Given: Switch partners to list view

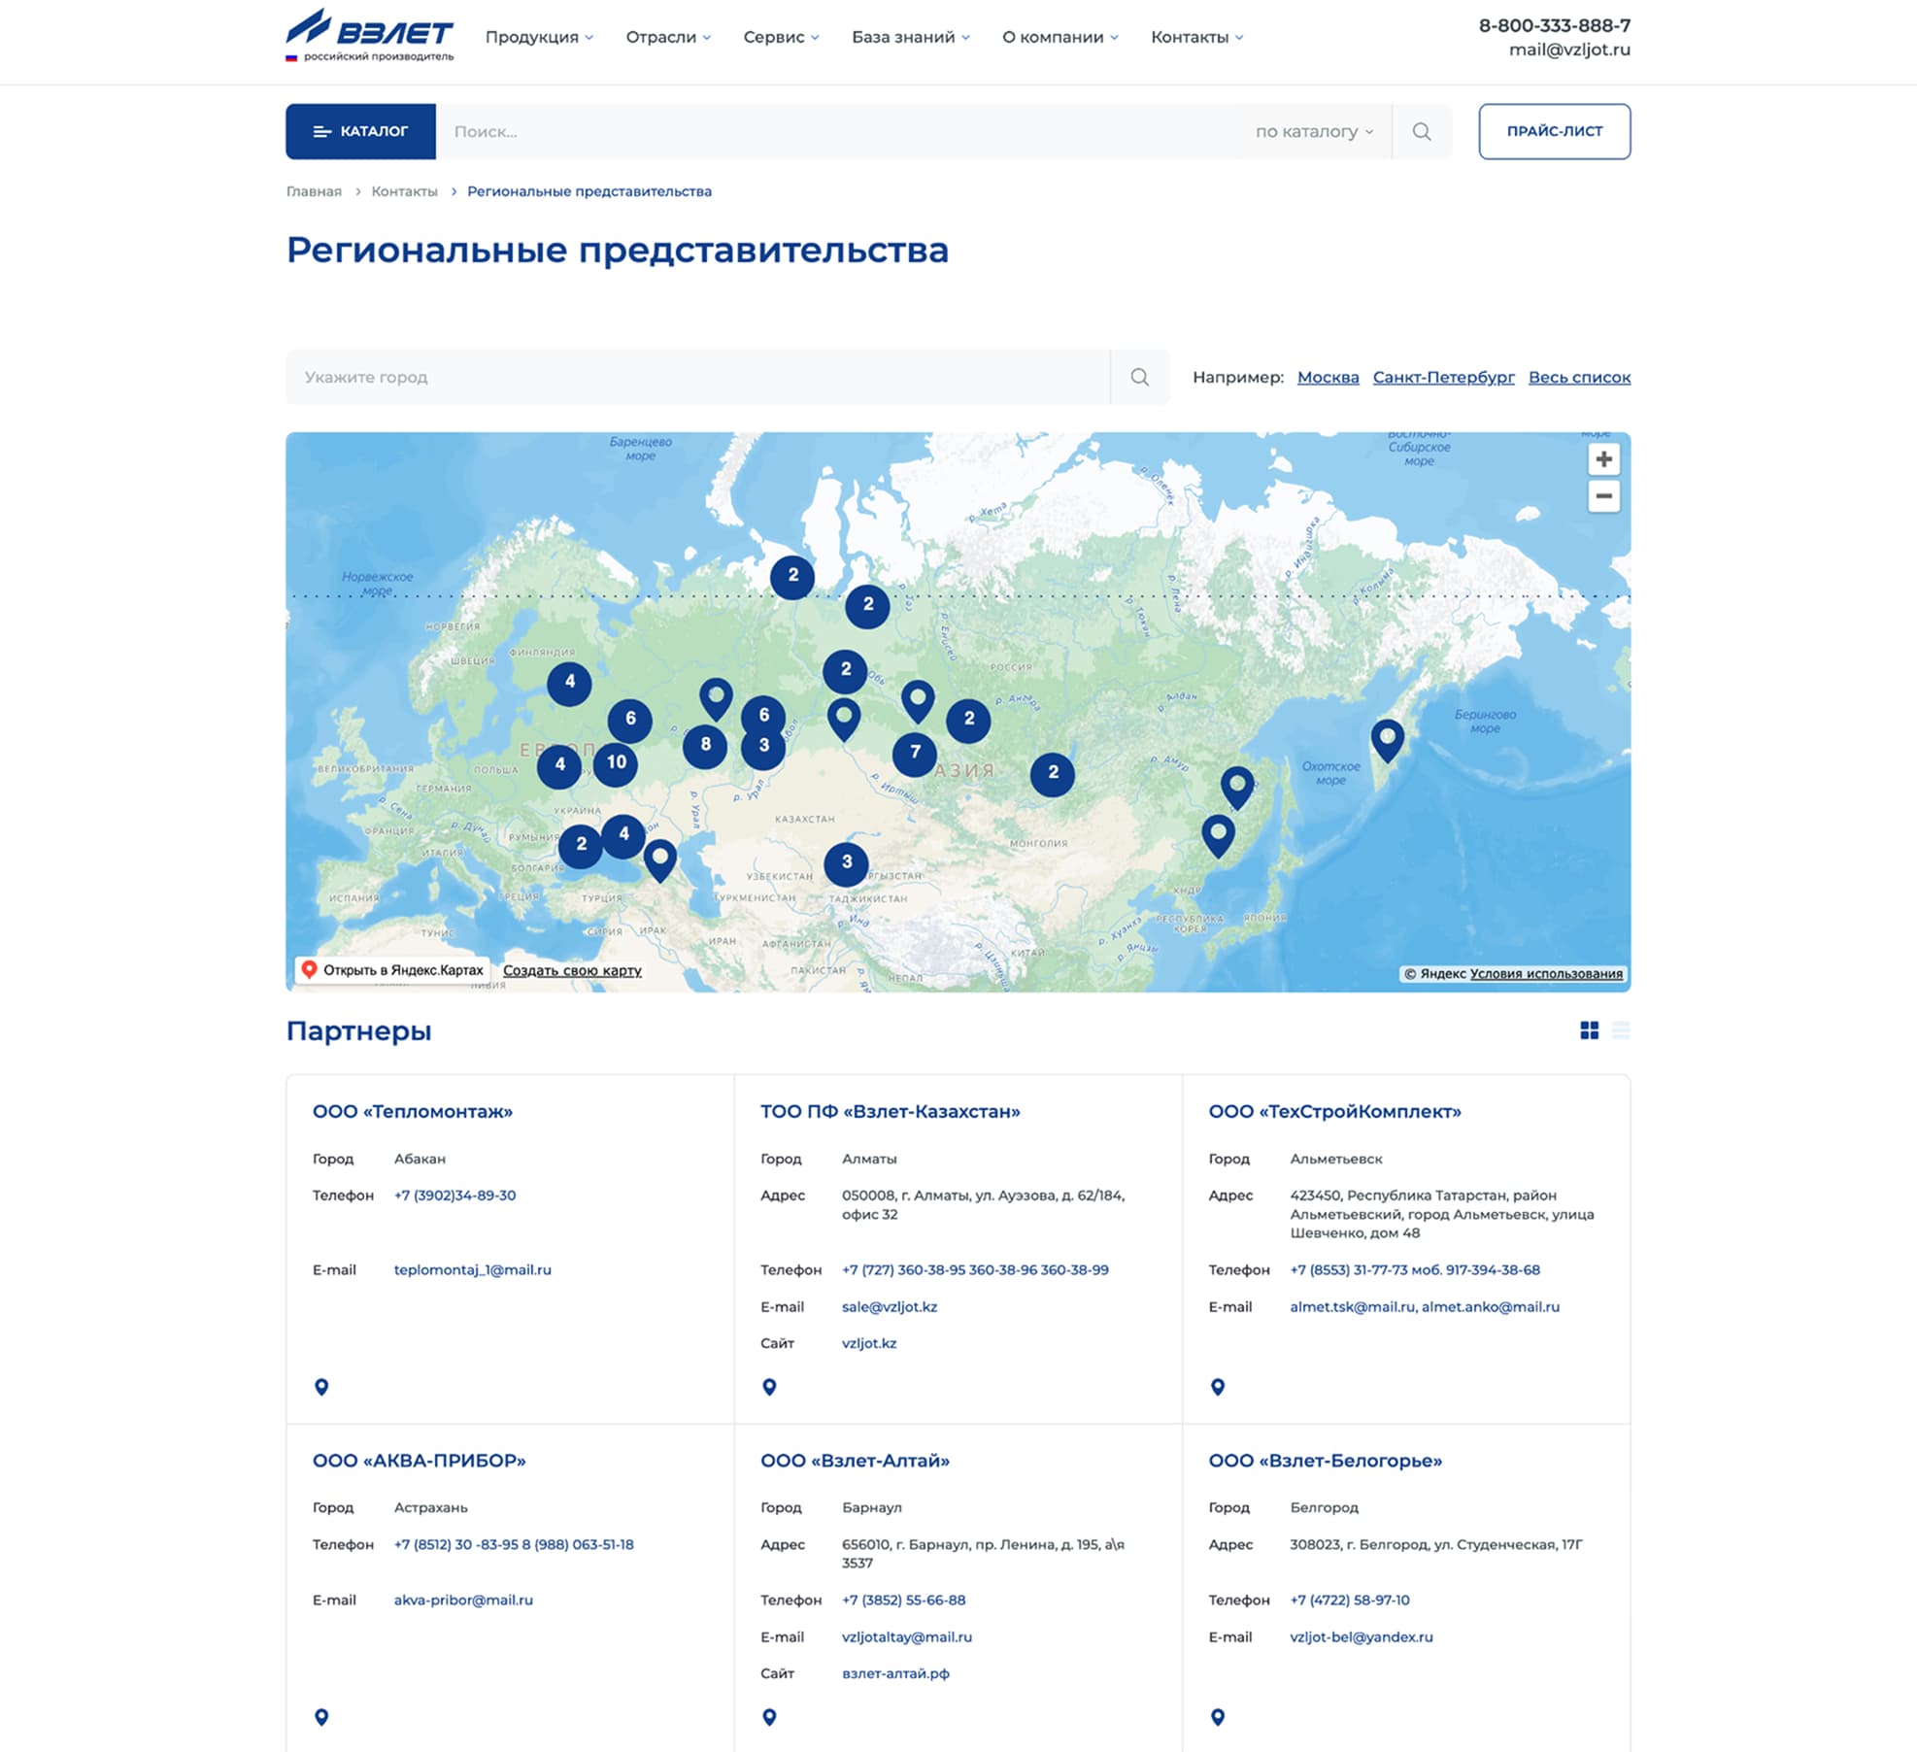Looking at the screenshot, I should [1620, 1030].
